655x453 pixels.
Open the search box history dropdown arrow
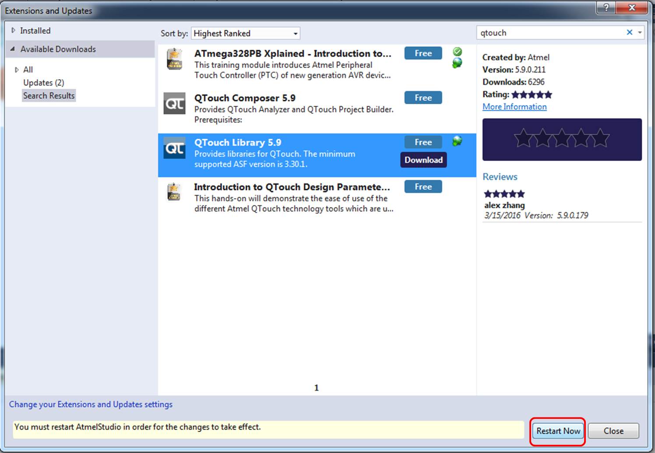640,32
